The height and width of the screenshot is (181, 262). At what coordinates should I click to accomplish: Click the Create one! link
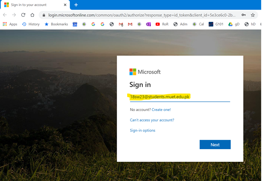161,110
